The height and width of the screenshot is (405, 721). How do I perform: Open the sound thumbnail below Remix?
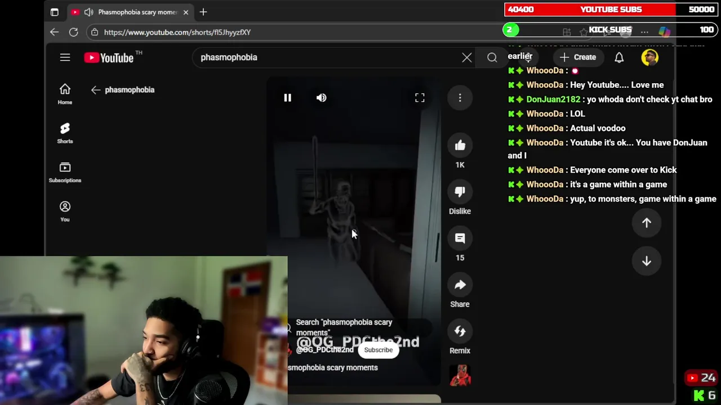pos(460,376)
